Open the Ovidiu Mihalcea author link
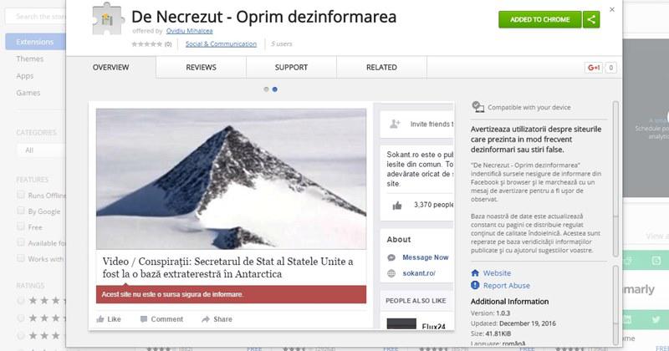Viewport: 669px width, 351px height. [x=190, y=31]
